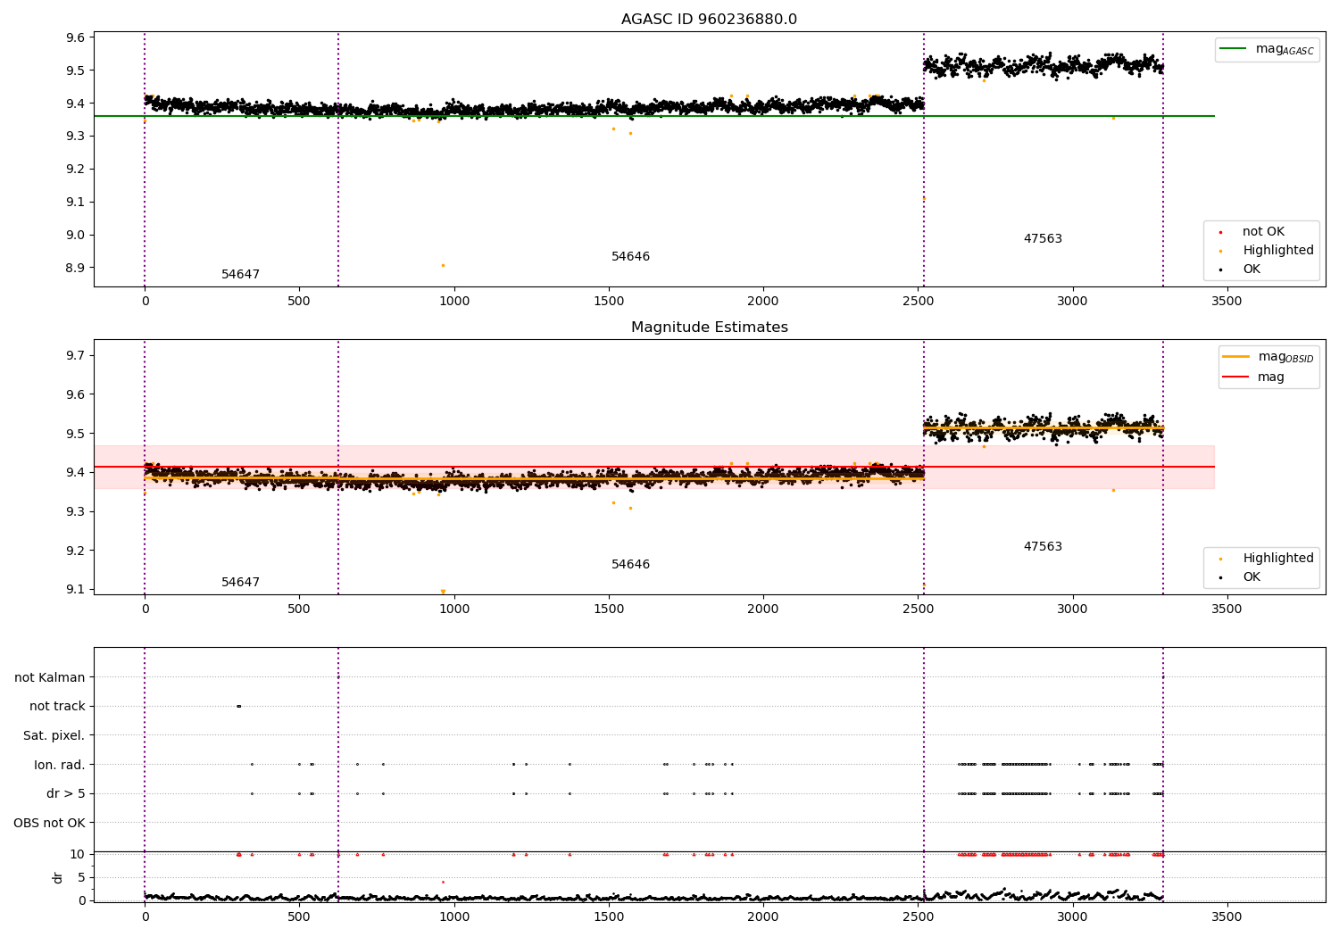
Task: Click the 'OBS not OK' axis label
Action: (x=49, y=823)
